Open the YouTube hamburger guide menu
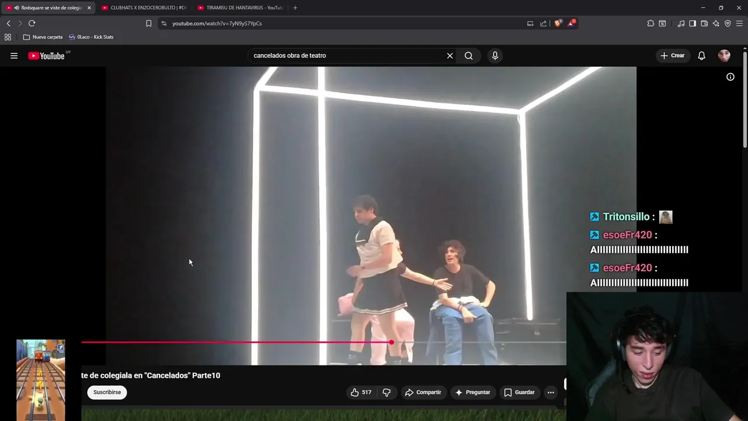The width and height of the screenshot is (748, 421). pyautogui.click(x=14, y=56)
